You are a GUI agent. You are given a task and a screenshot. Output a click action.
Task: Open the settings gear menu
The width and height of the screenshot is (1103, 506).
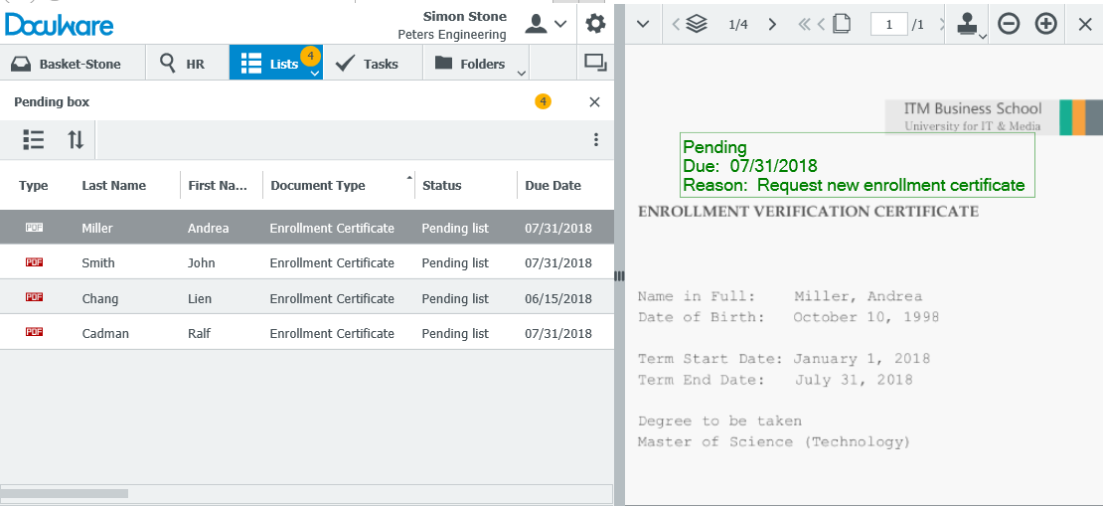click(594, 24)
